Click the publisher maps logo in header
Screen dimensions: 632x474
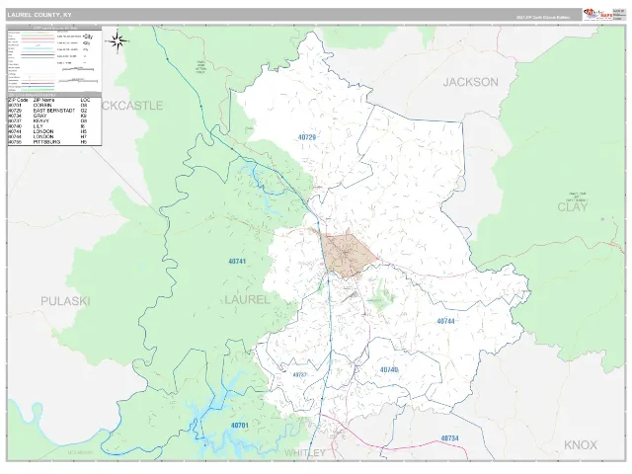click(597, 14)
